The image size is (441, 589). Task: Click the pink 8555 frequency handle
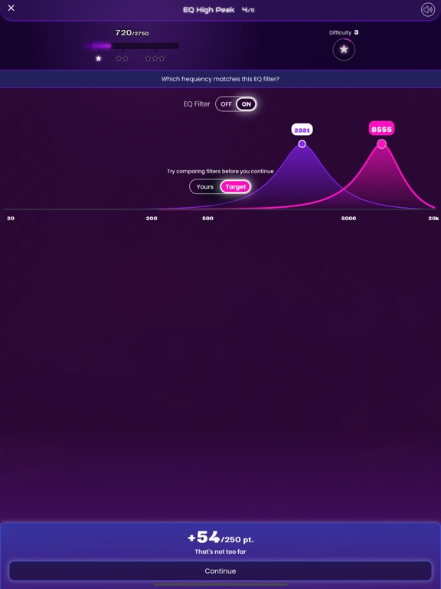(382, 144)
